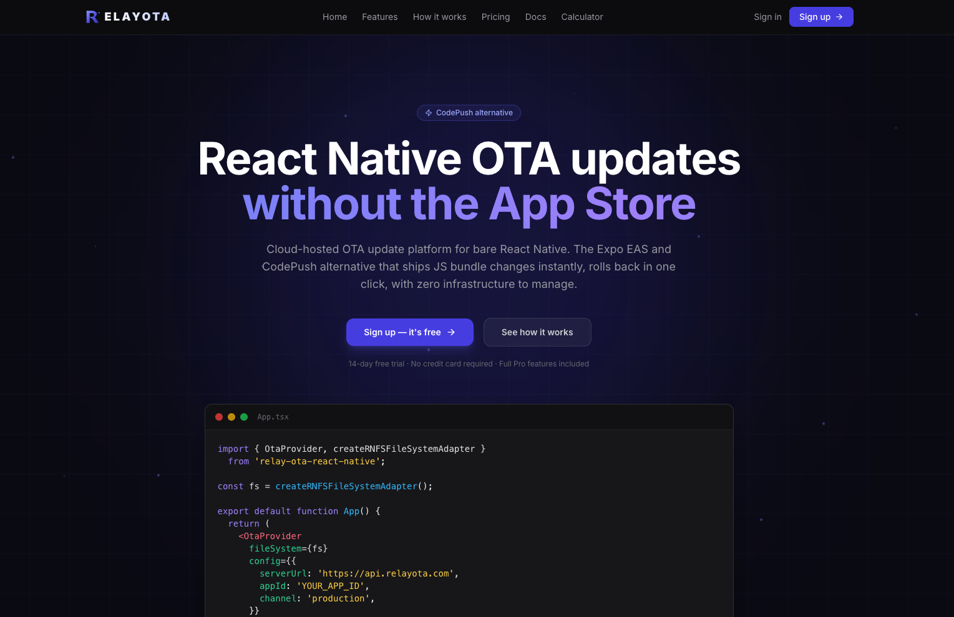The image size is (954, 617).
Task: Click the 'relay-ota-react-native' import string
Action: [317, 461]
